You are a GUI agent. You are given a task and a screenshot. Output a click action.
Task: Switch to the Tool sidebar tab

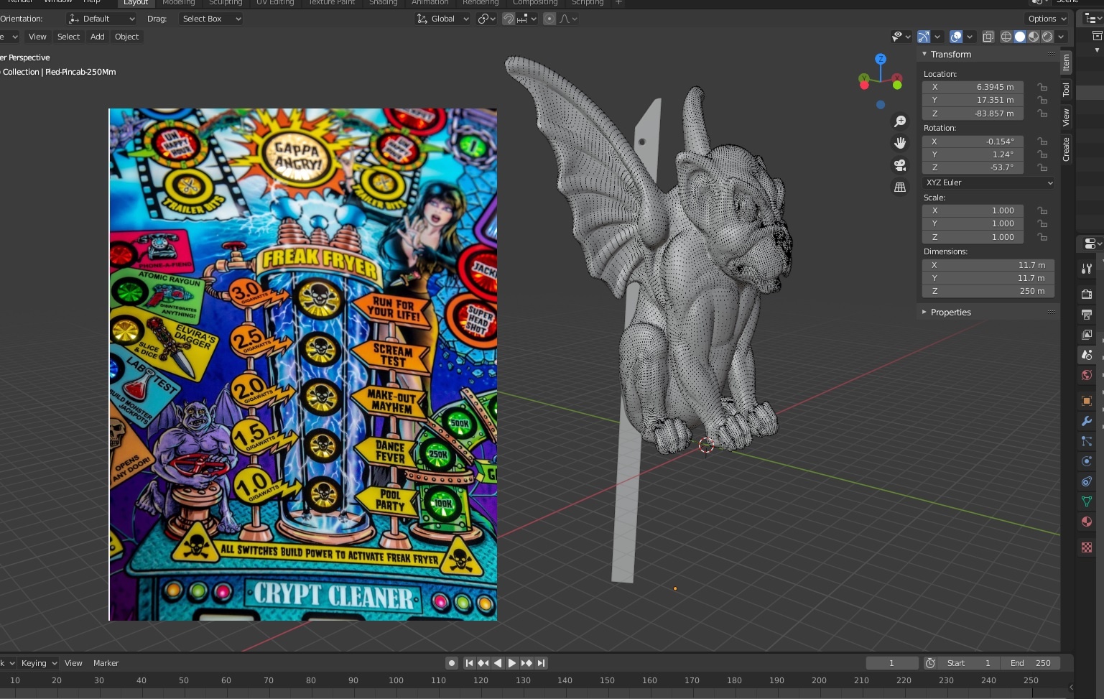[1066, 90]
